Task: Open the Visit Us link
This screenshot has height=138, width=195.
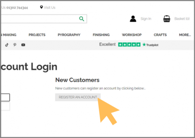Action: point(49,8)
